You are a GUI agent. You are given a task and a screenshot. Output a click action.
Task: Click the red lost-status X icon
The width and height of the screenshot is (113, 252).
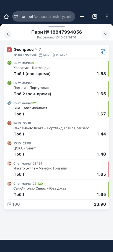tap(9, 50)
